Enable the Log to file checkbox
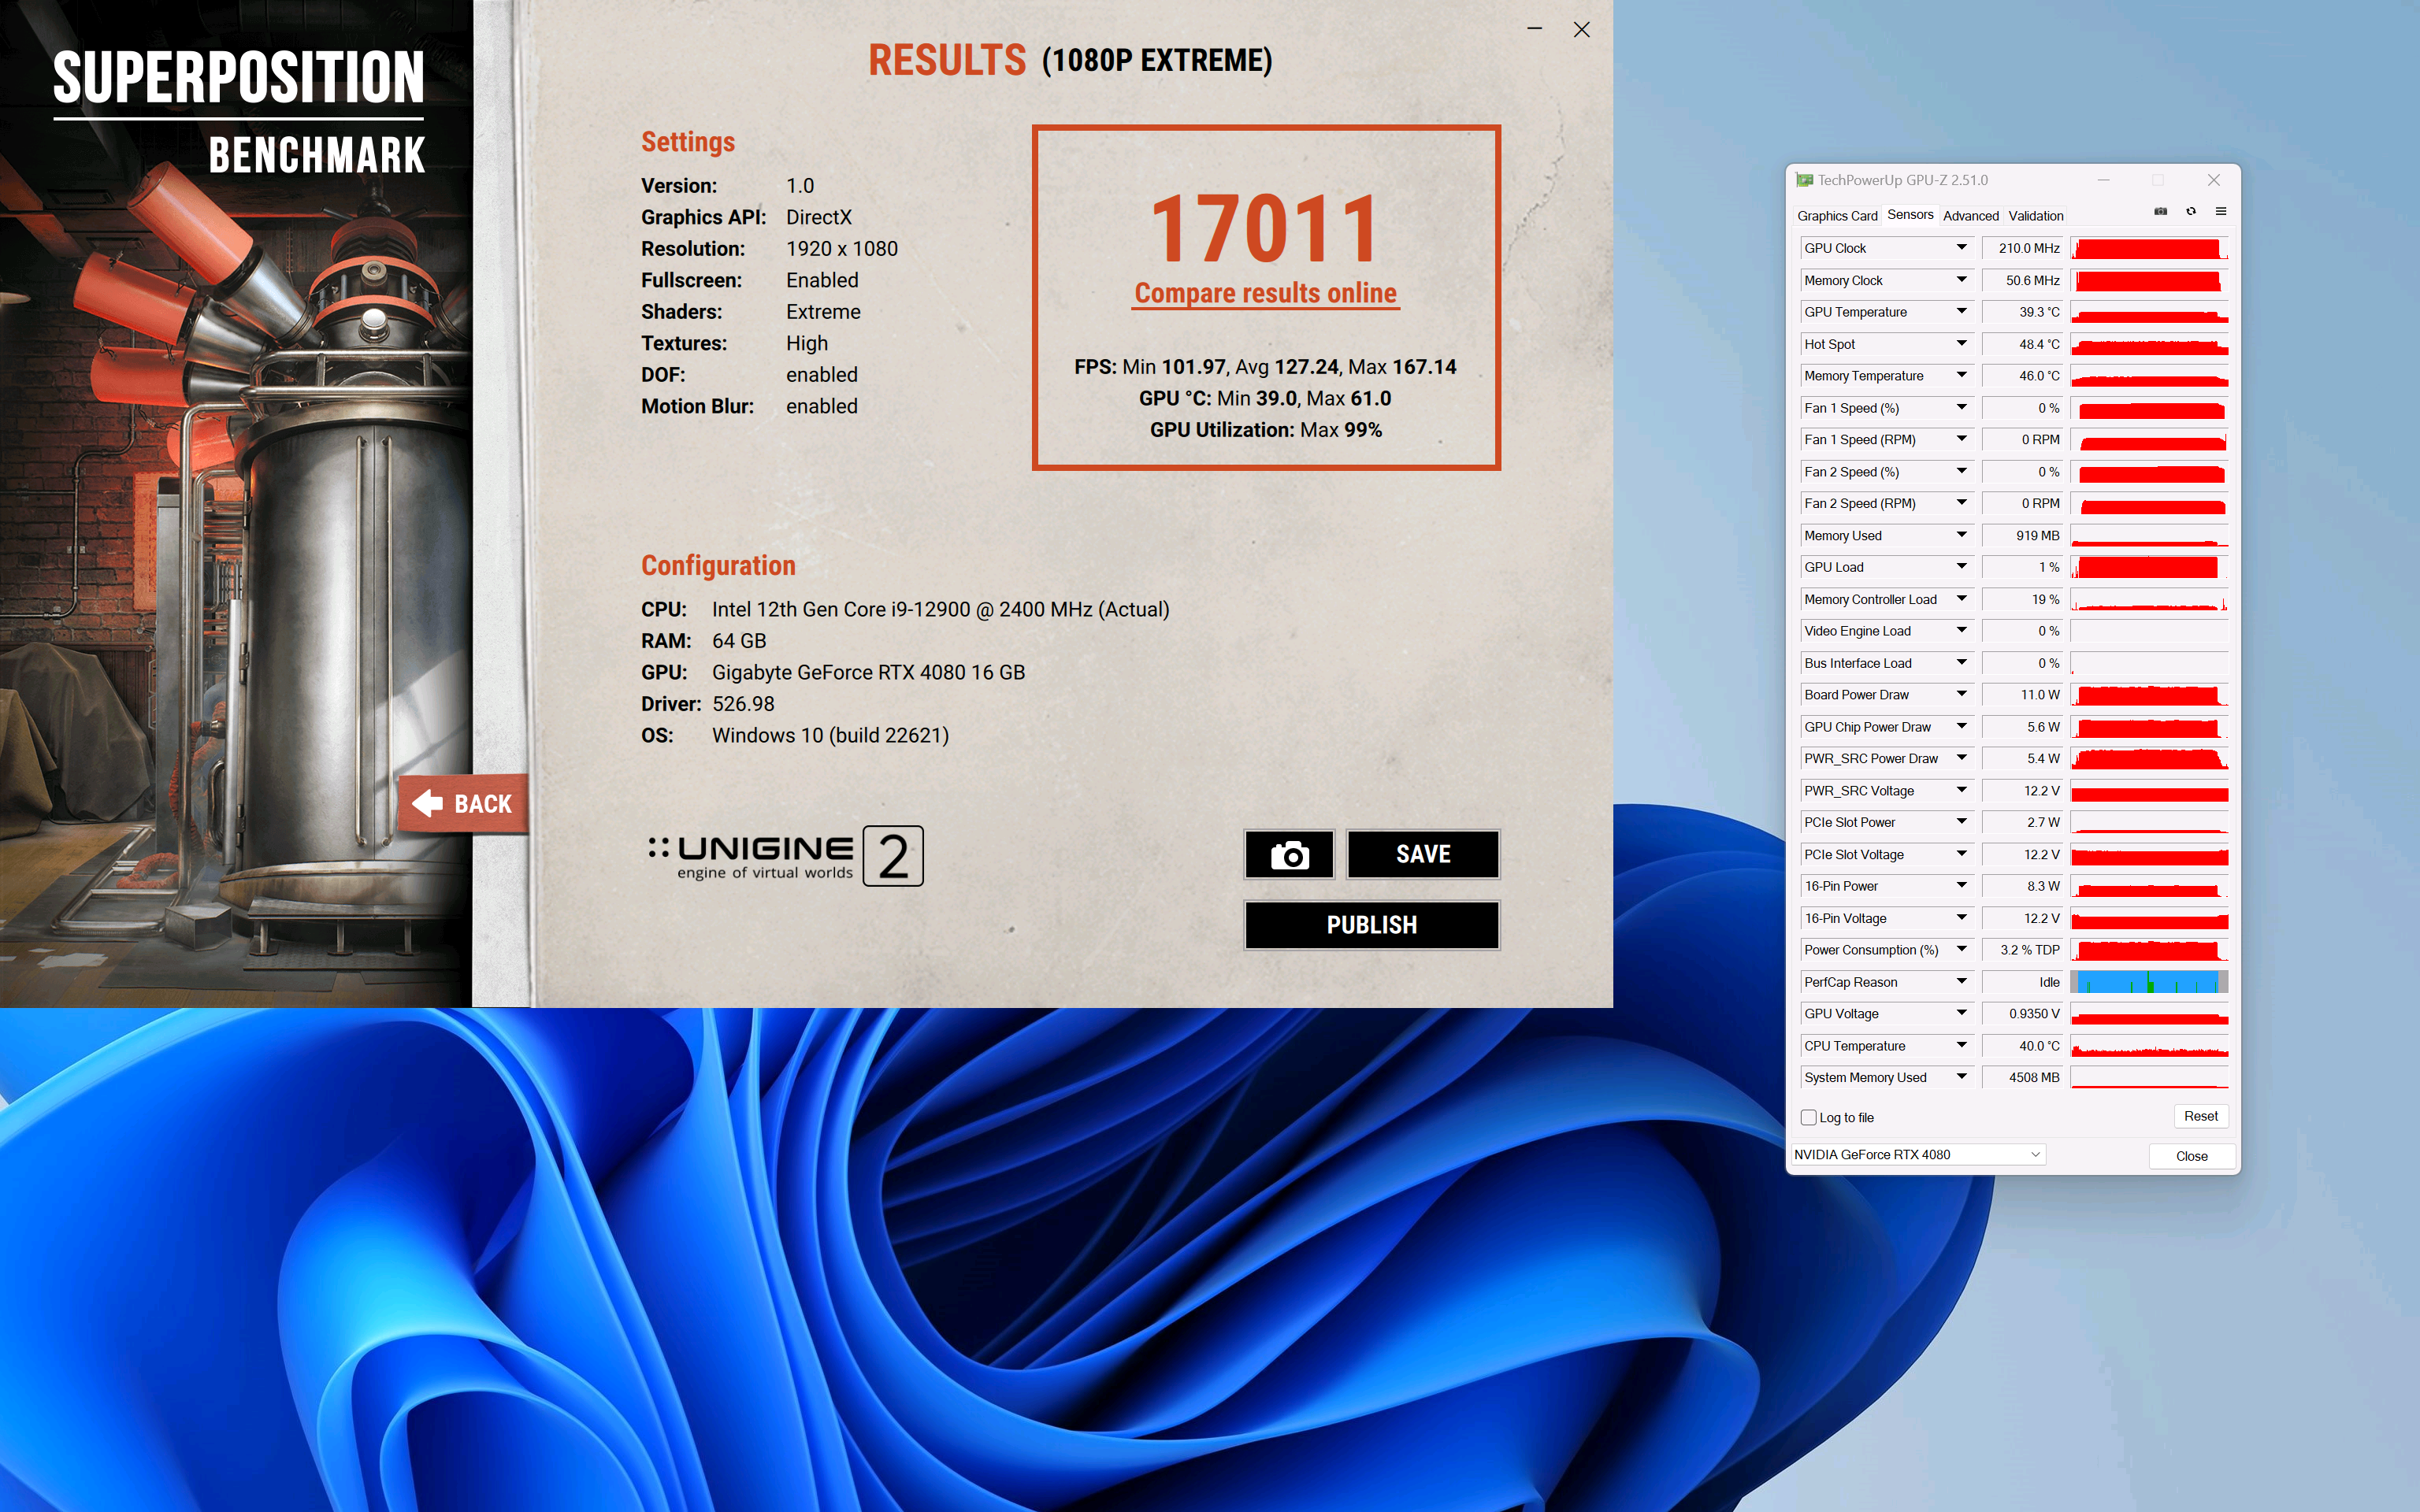This screenshot has width=2420, height=1512. click(1809, 1117)
